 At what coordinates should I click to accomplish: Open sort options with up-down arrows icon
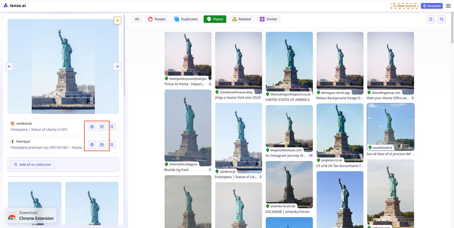pyautogui.click(x=442, y=19)
